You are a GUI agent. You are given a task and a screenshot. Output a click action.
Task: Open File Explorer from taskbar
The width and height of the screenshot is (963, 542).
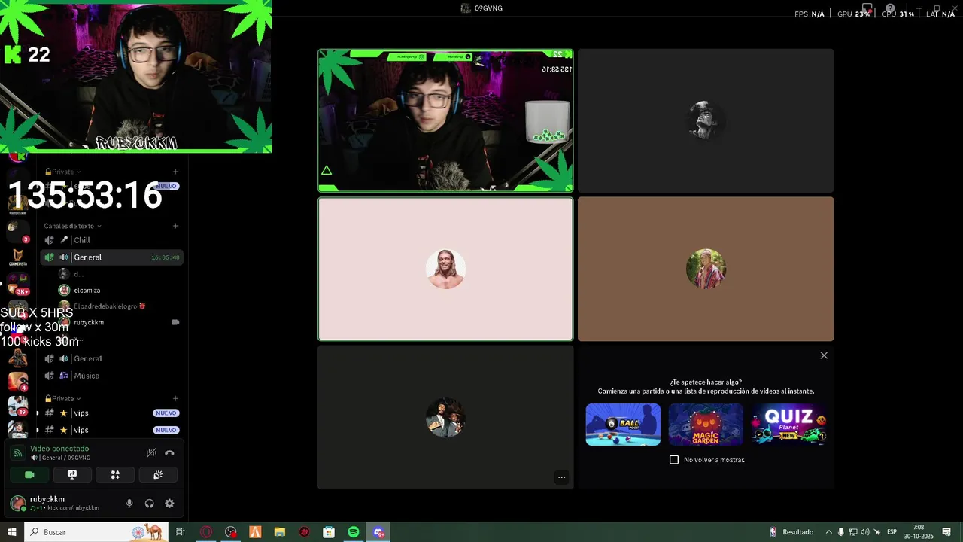pyautogui.click(x=280, y=532)
